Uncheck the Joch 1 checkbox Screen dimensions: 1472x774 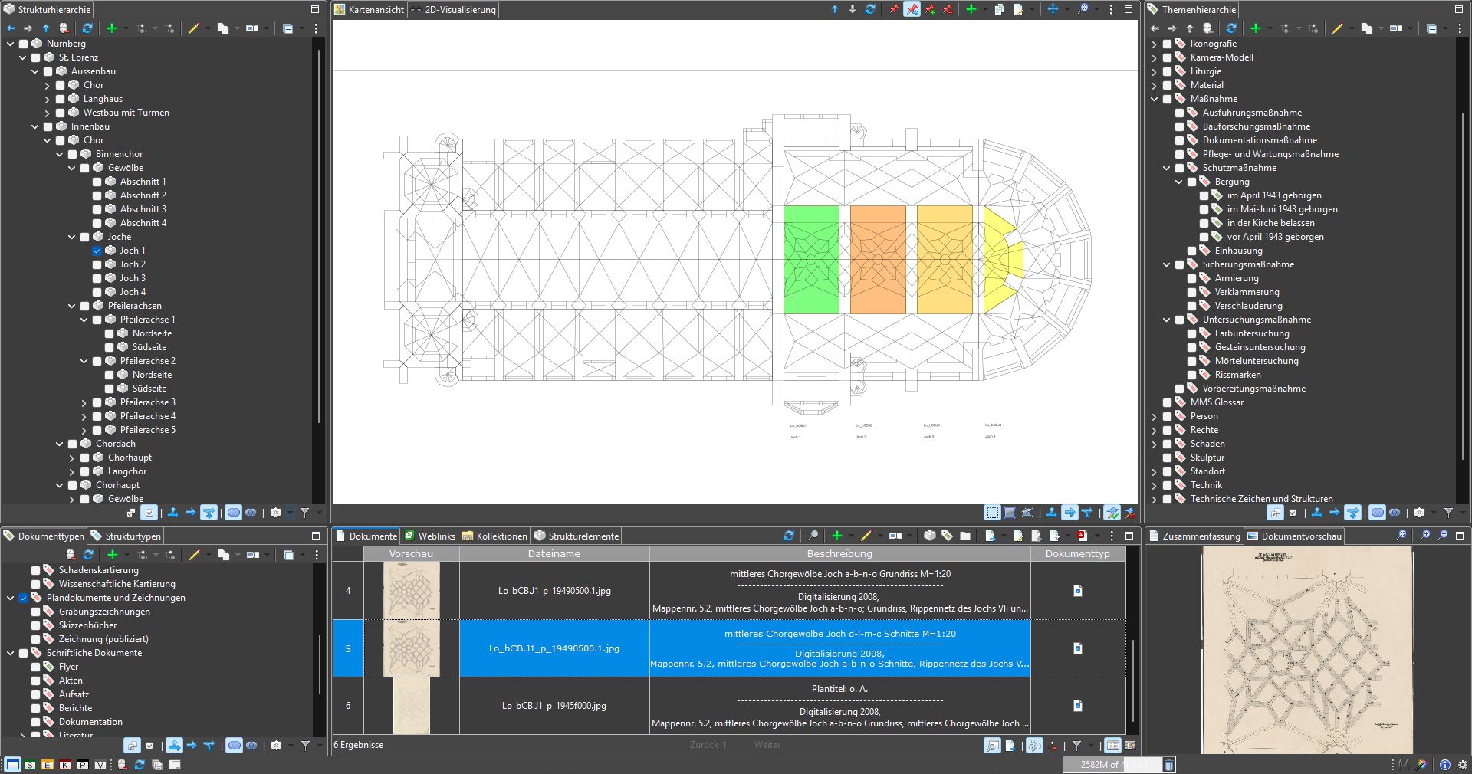coord(97,251)
